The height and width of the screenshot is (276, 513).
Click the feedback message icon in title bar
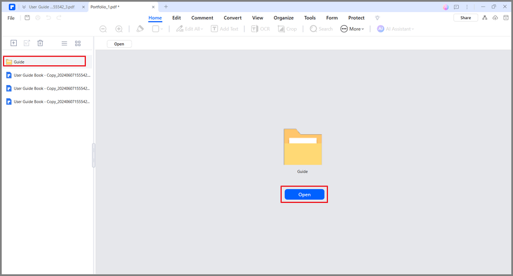tap(457, 7)
